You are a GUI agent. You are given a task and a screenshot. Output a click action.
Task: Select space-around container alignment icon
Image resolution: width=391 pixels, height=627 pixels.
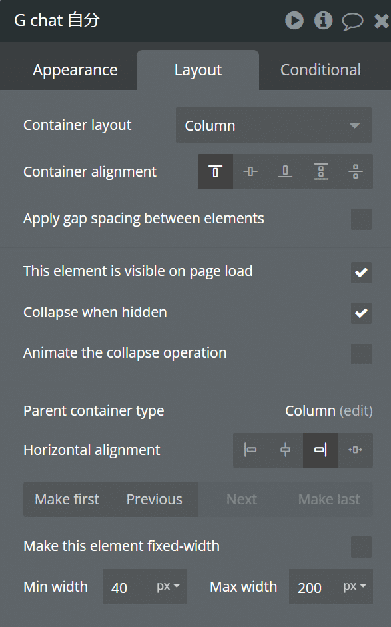click(356, 171)
